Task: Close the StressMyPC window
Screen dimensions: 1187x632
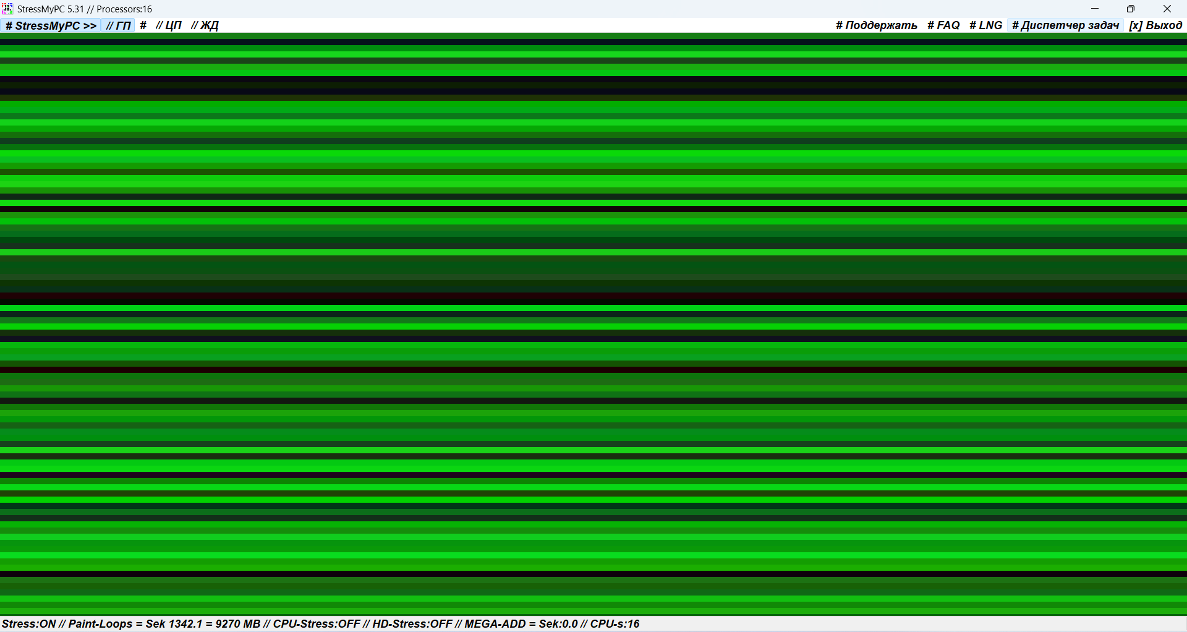Action: click(1167, 9)
